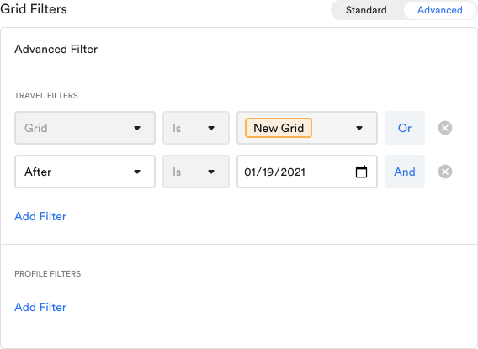Open calendar picker icon in date field
This screenshot has width=478, height=349.
click(361, 172)
